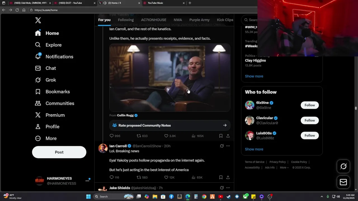Image resolution: width=358 pixels, height=201 pixels.
Task: Switch to the YouTube Music browser tab
Action: coord(164,3)
